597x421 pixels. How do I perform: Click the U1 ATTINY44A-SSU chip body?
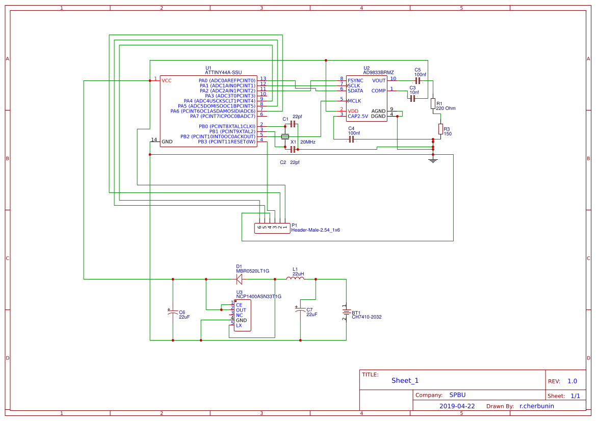coord(209,111)
